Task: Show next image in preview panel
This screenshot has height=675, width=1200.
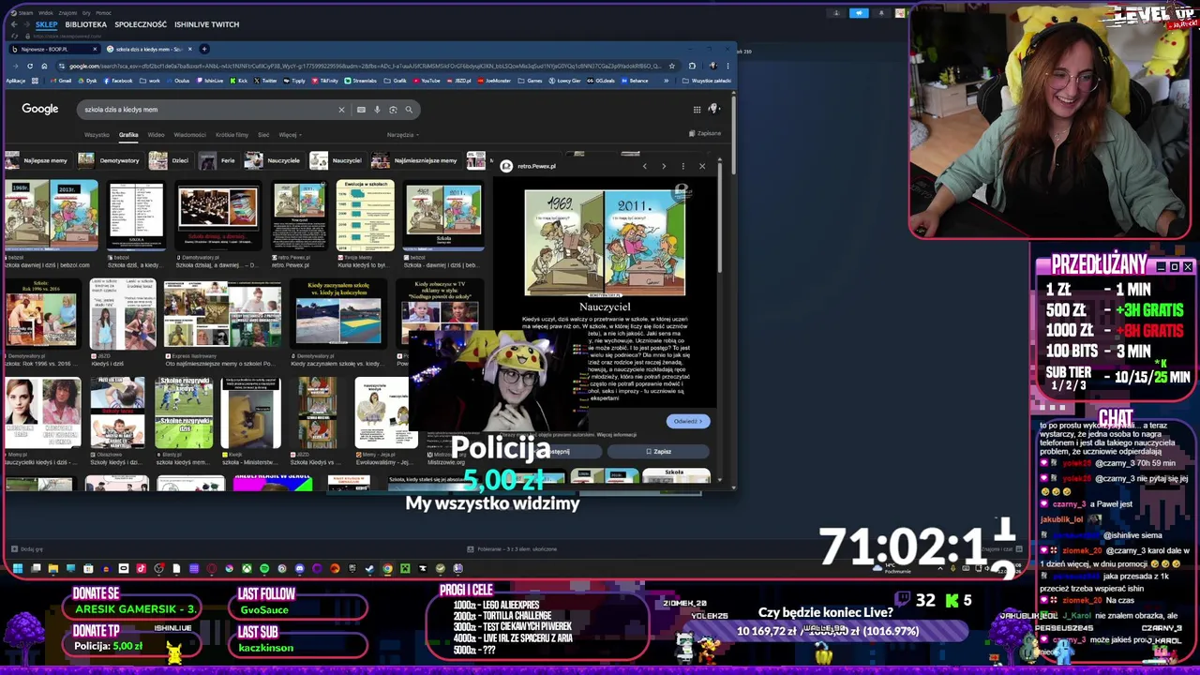Action: click(664, 166)
